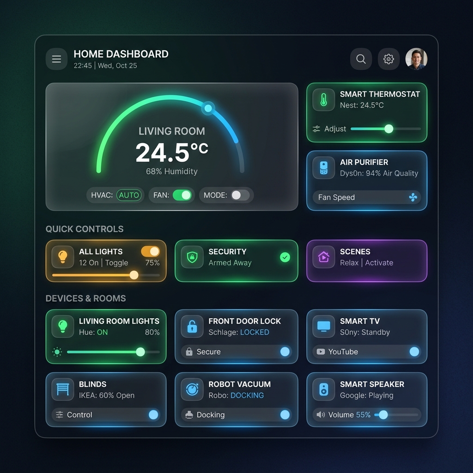Click the Security shield icon
Viewport: 473px width, 473px height.
click(192, 257)
